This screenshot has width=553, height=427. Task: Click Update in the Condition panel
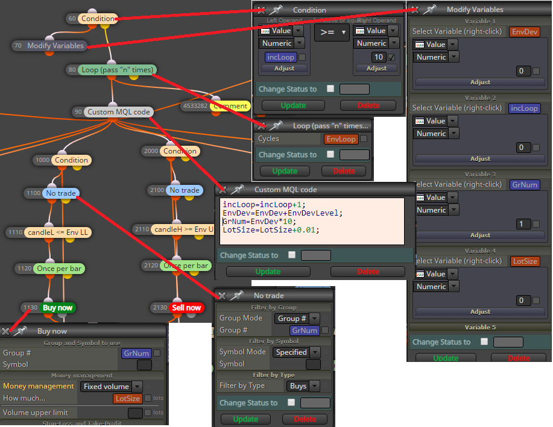click(x=293, y=105)
